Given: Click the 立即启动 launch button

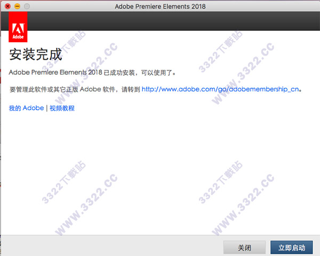Looking at the screenshot, I should 291,247.
